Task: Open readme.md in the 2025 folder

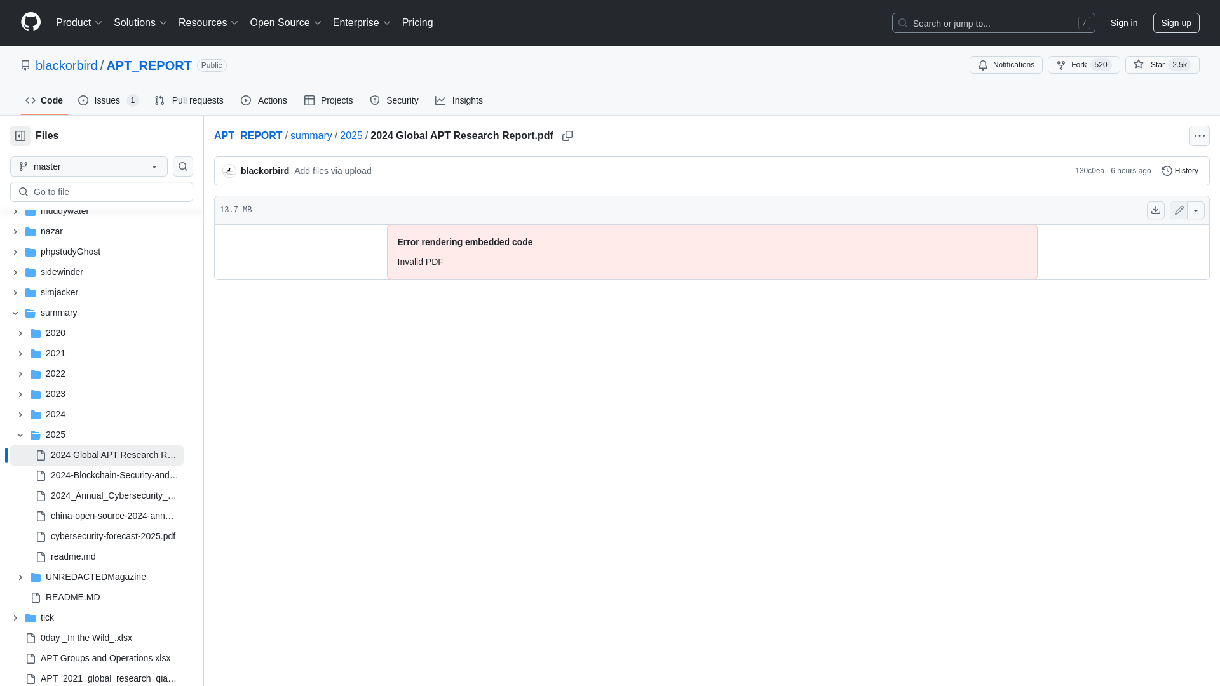Action: [73, 556]
